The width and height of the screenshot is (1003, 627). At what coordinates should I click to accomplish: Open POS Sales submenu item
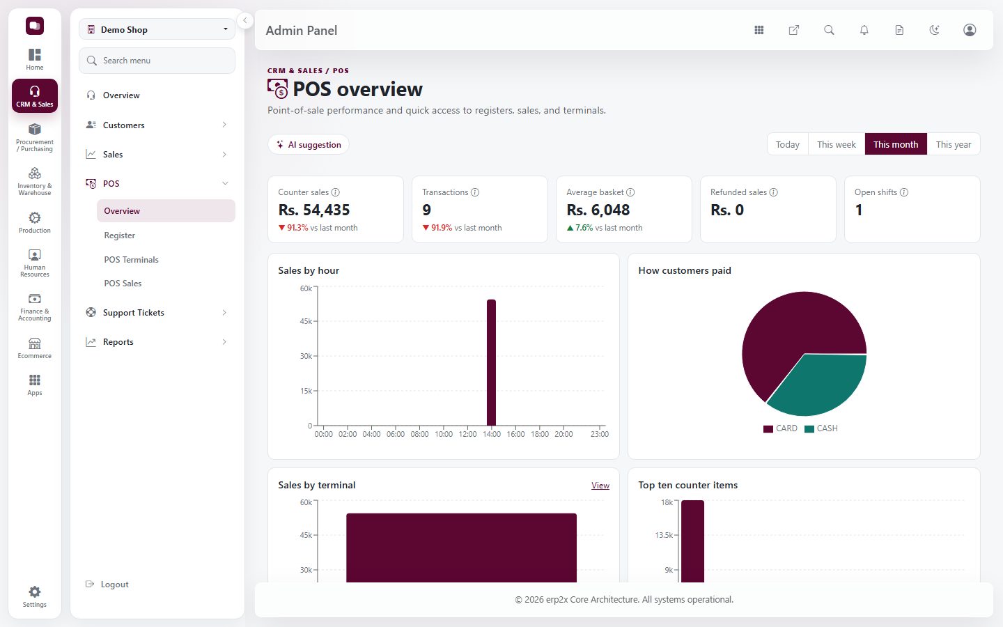[x=166, y=284]
